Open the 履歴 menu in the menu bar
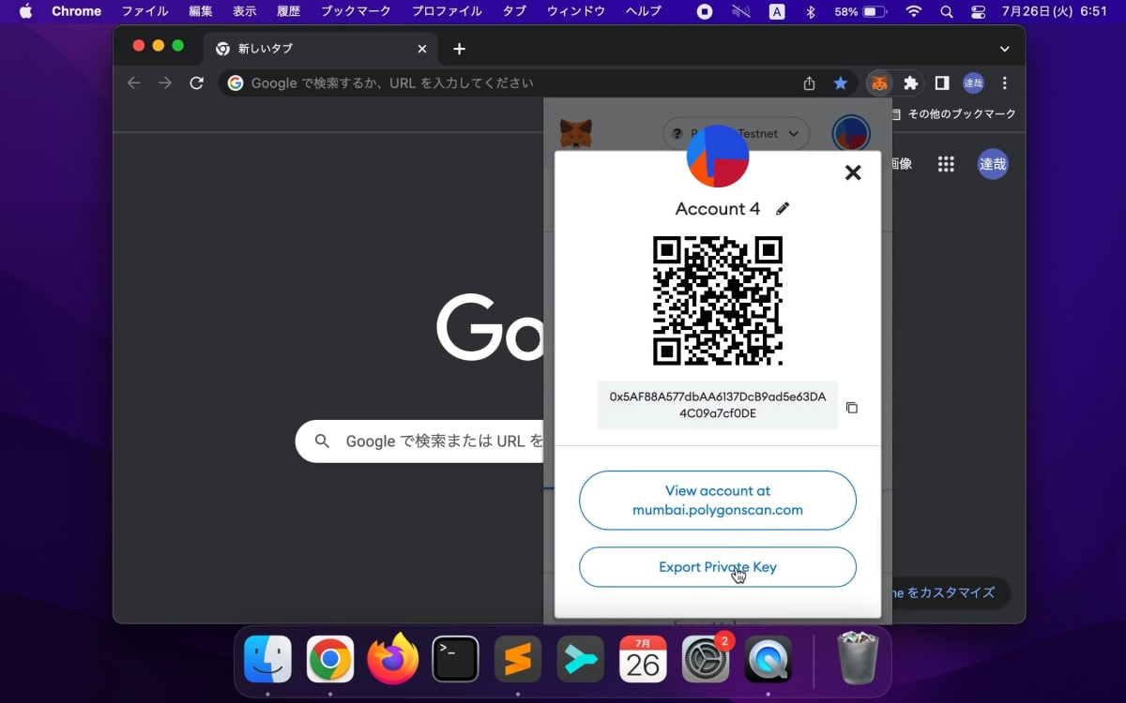The image size is (1126, 703). [288, 11]
